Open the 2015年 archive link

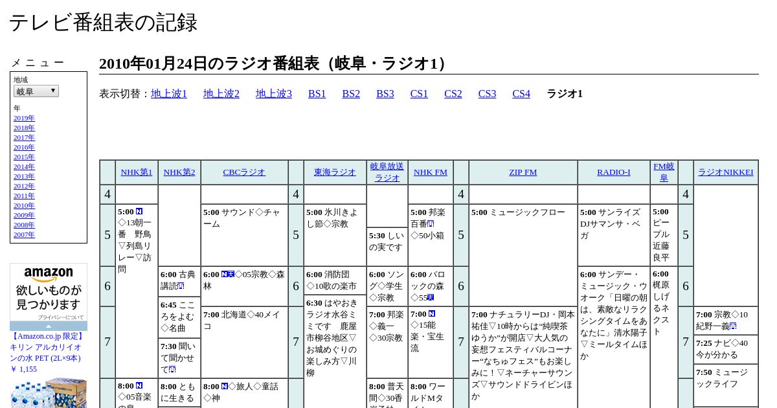point(24,157)
